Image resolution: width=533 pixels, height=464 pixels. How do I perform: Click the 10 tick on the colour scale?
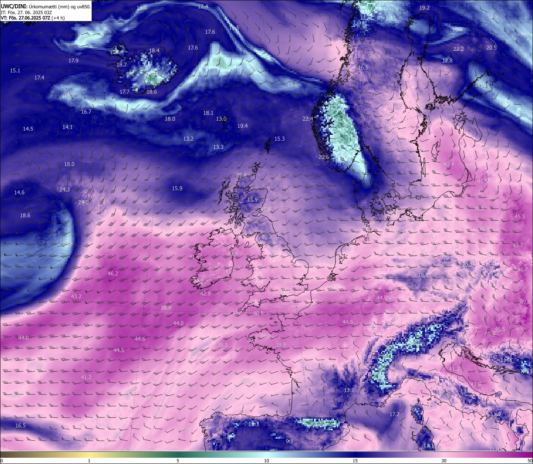click(266, 461)
